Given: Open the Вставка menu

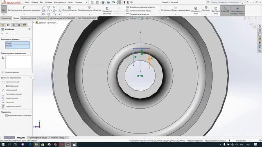Looking at the screenshot, I should click(49, 2).
